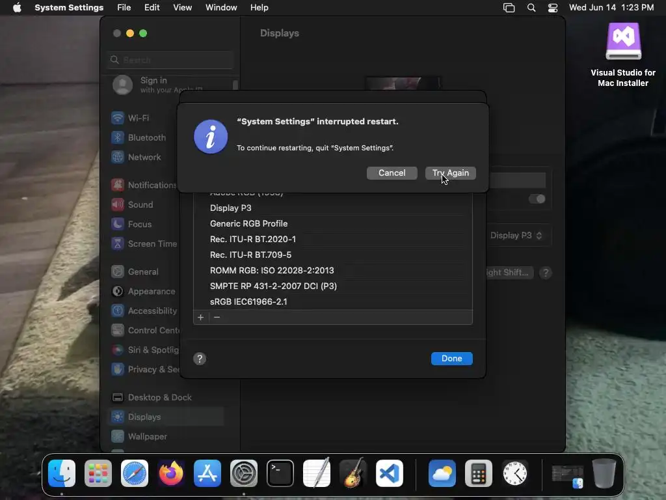The width and height of the screenshot is (666, 500).
Task: Launch Firefox from the Dock
Action: [x=171, y=473]
